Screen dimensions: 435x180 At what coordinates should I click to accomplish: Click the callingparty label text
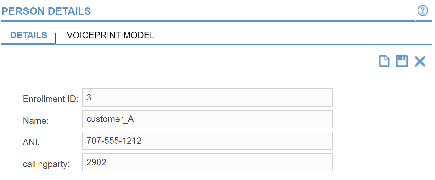tap(46, 164)
